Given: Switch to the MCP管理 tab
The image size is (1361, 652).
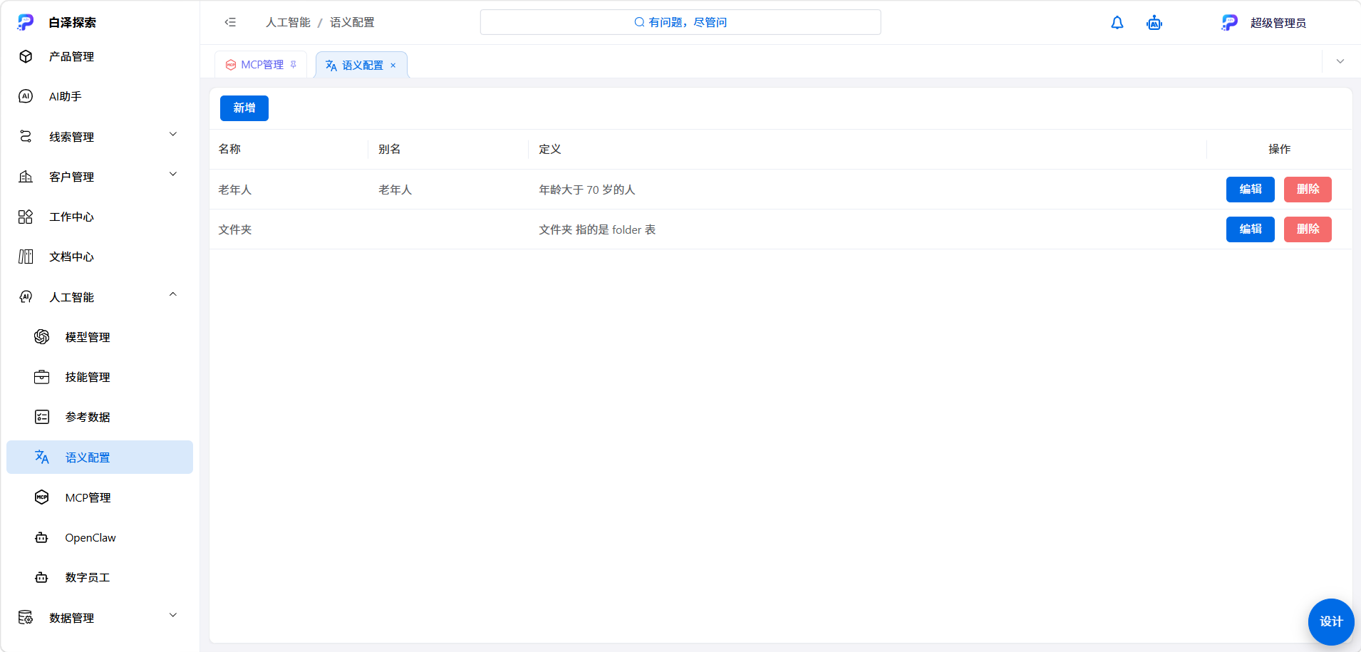Looking at the screenshot, I should [261, 64].
